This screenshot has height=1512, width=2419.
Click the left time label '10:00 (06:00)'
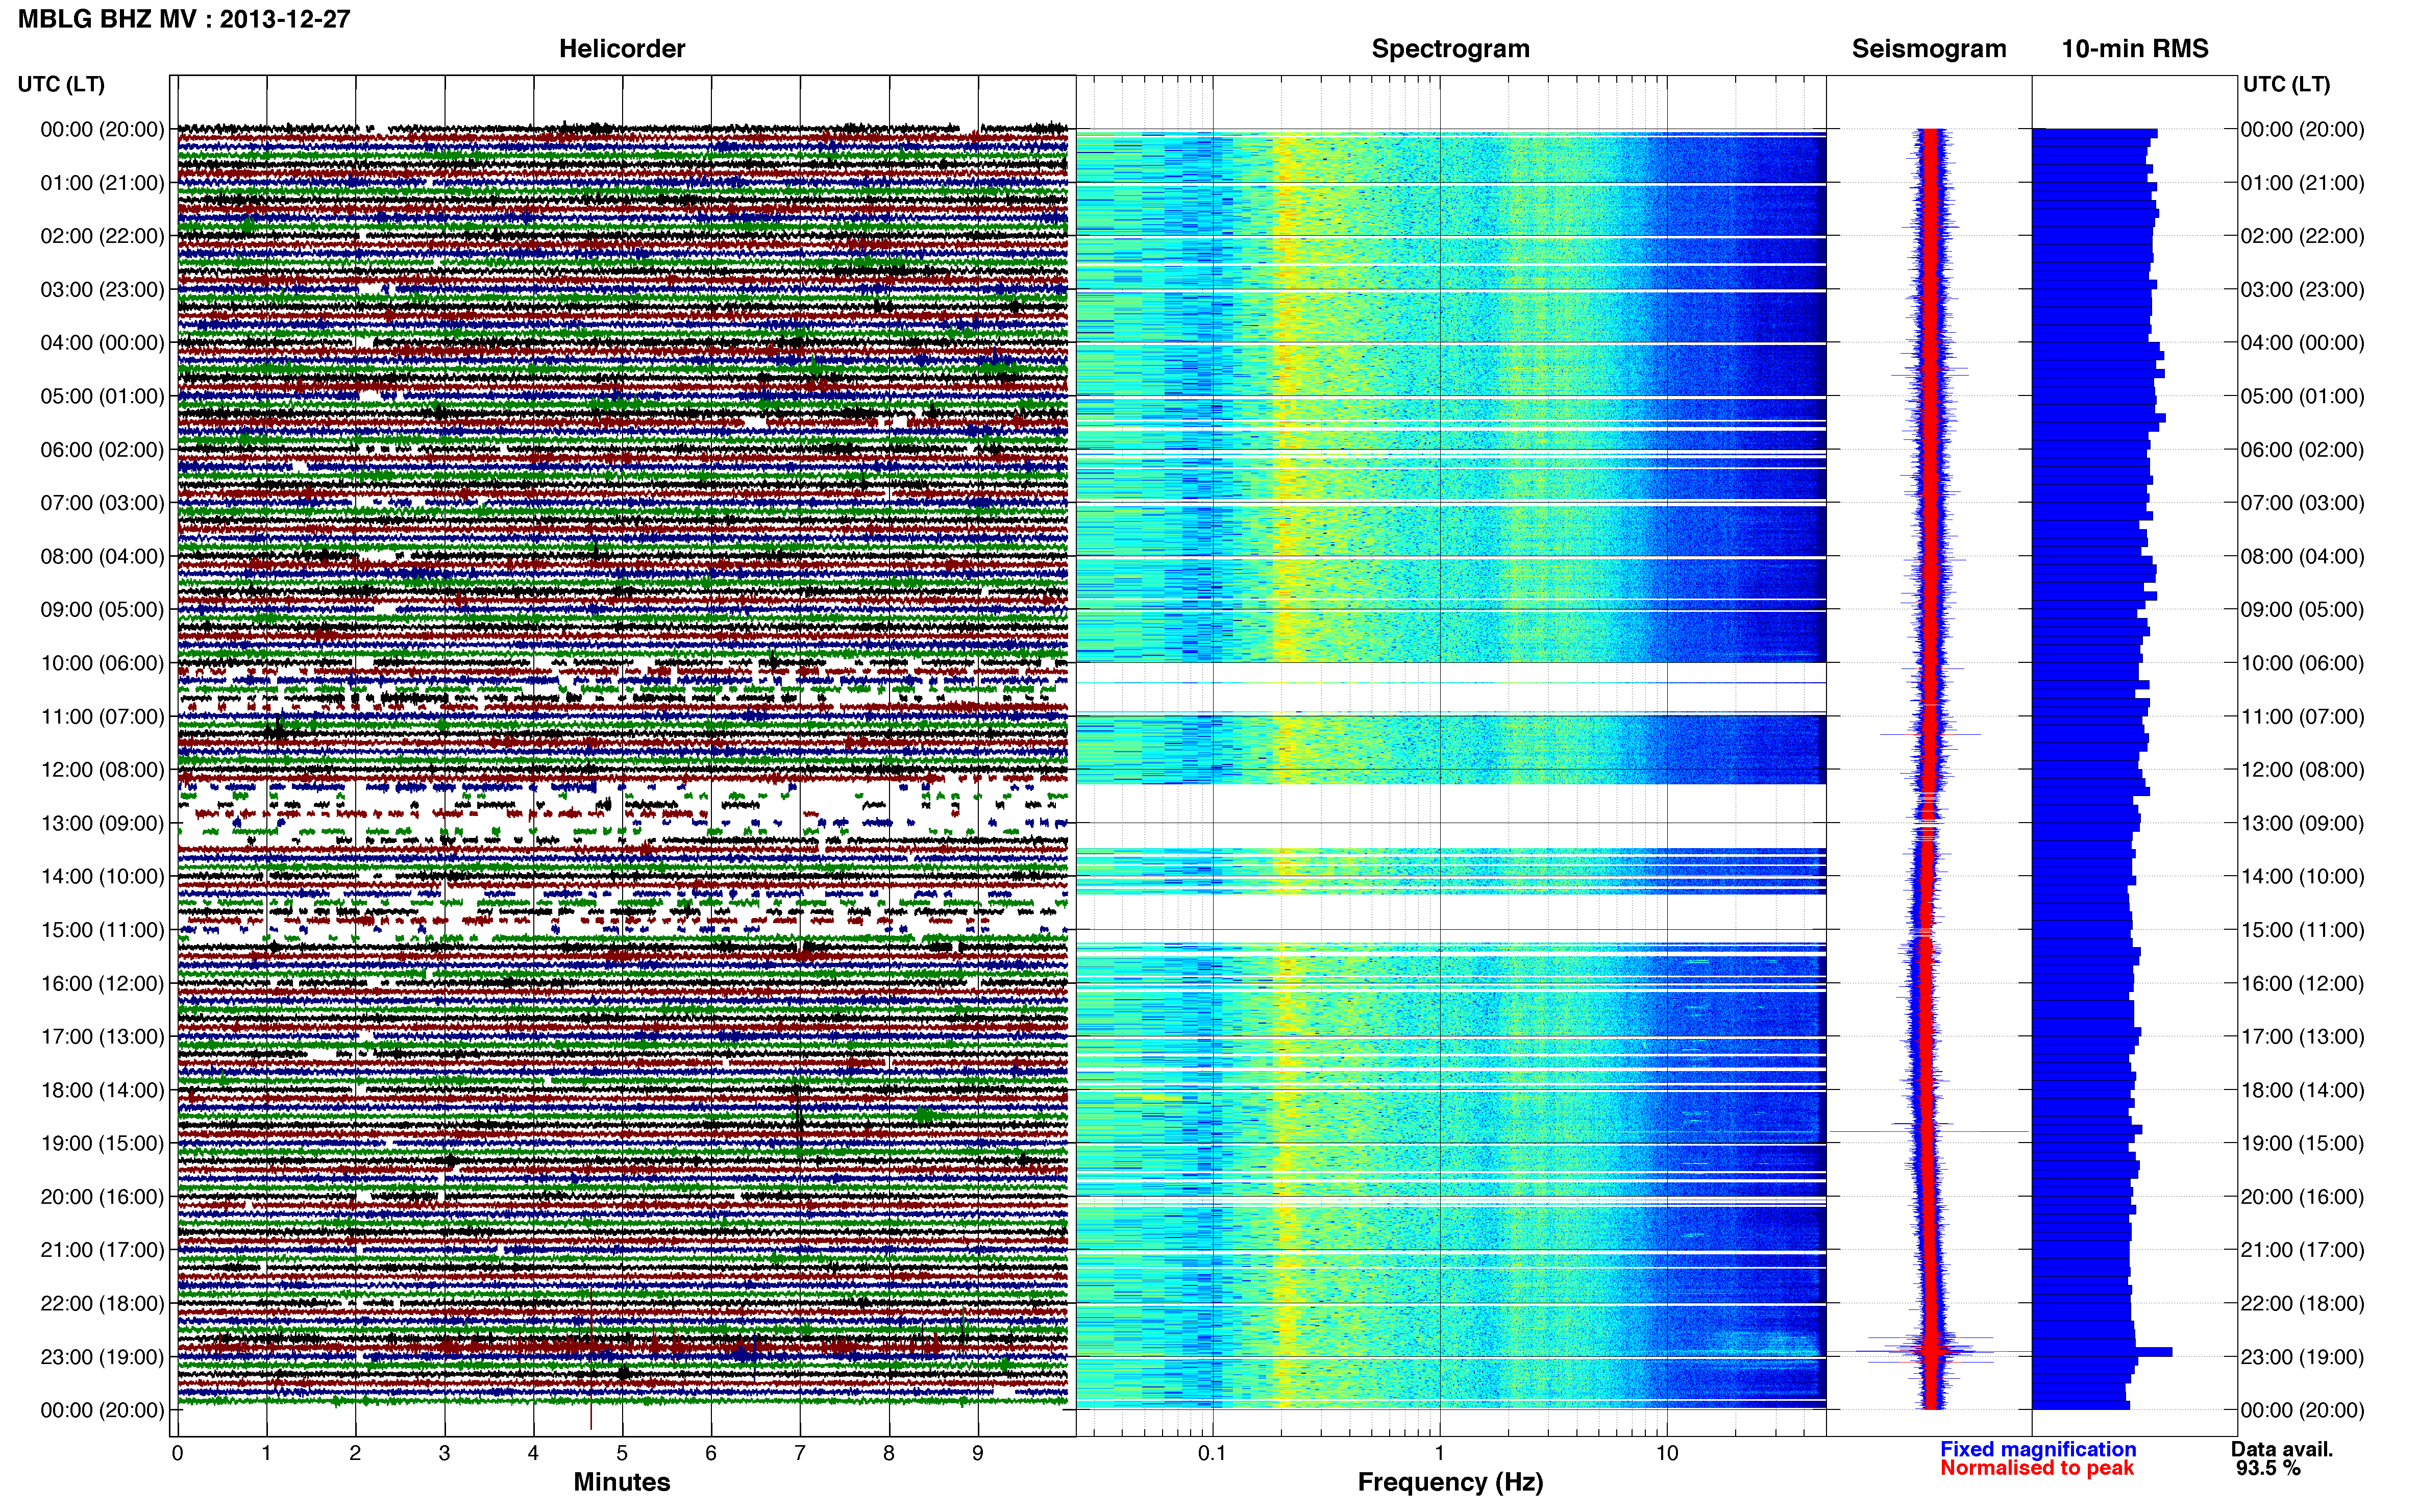tap(102, 663)
